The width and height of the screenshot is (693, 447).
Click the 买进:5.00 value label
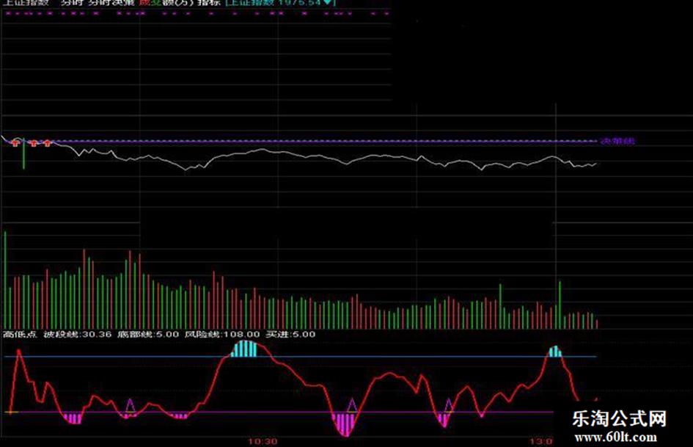coord(290,334)
